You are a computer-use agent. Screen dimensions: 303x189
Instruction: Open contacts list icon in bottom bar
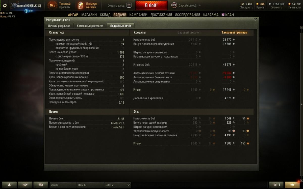click(x=9, y=185)
